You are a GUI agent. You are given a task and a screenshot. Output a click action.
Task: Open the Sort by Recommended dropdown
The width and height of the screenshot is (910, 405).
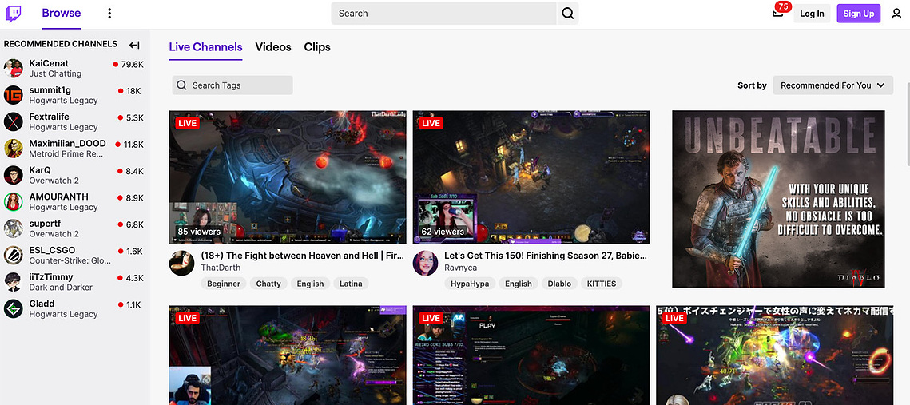833,85
